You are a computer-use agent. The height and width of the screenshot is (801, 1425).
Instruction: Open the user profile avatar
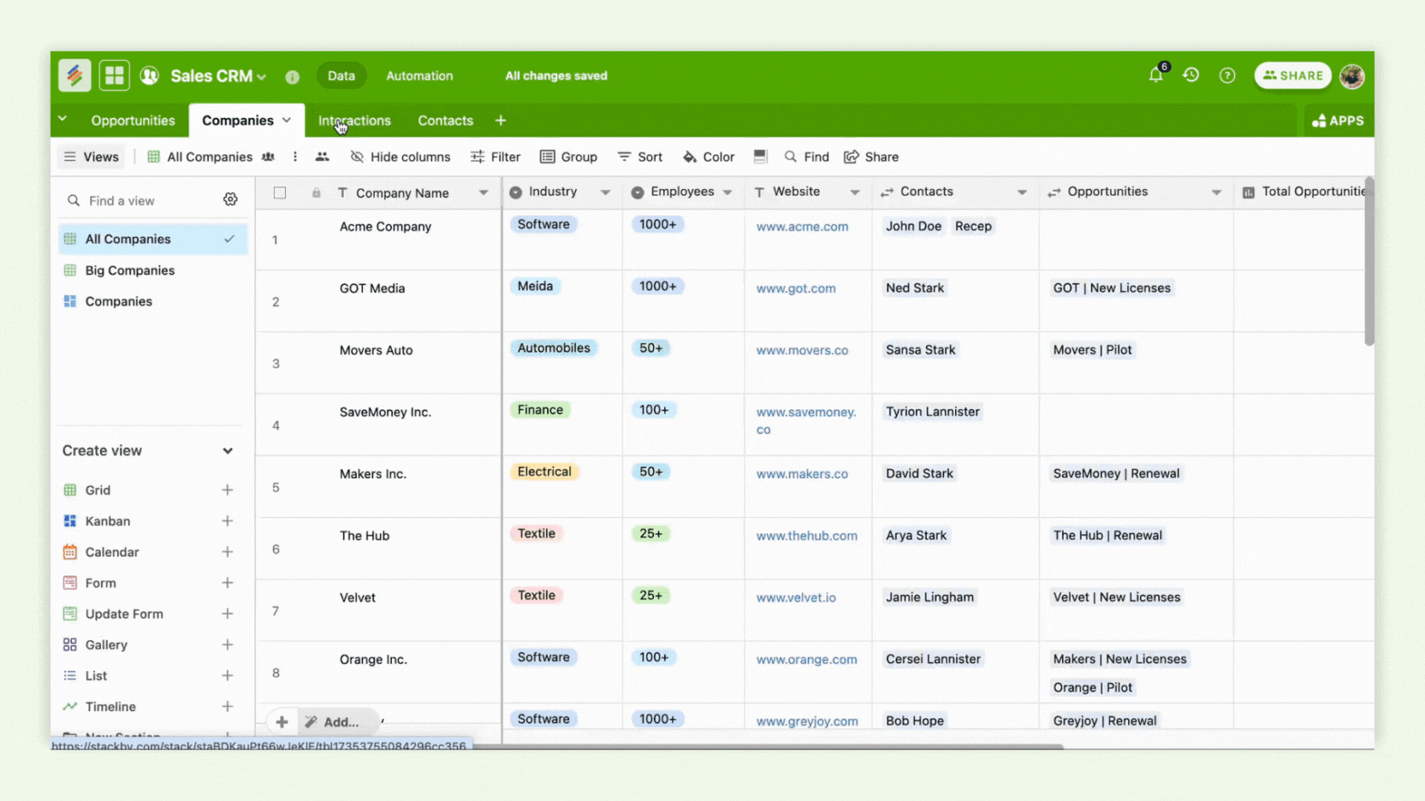[1352, 75]
